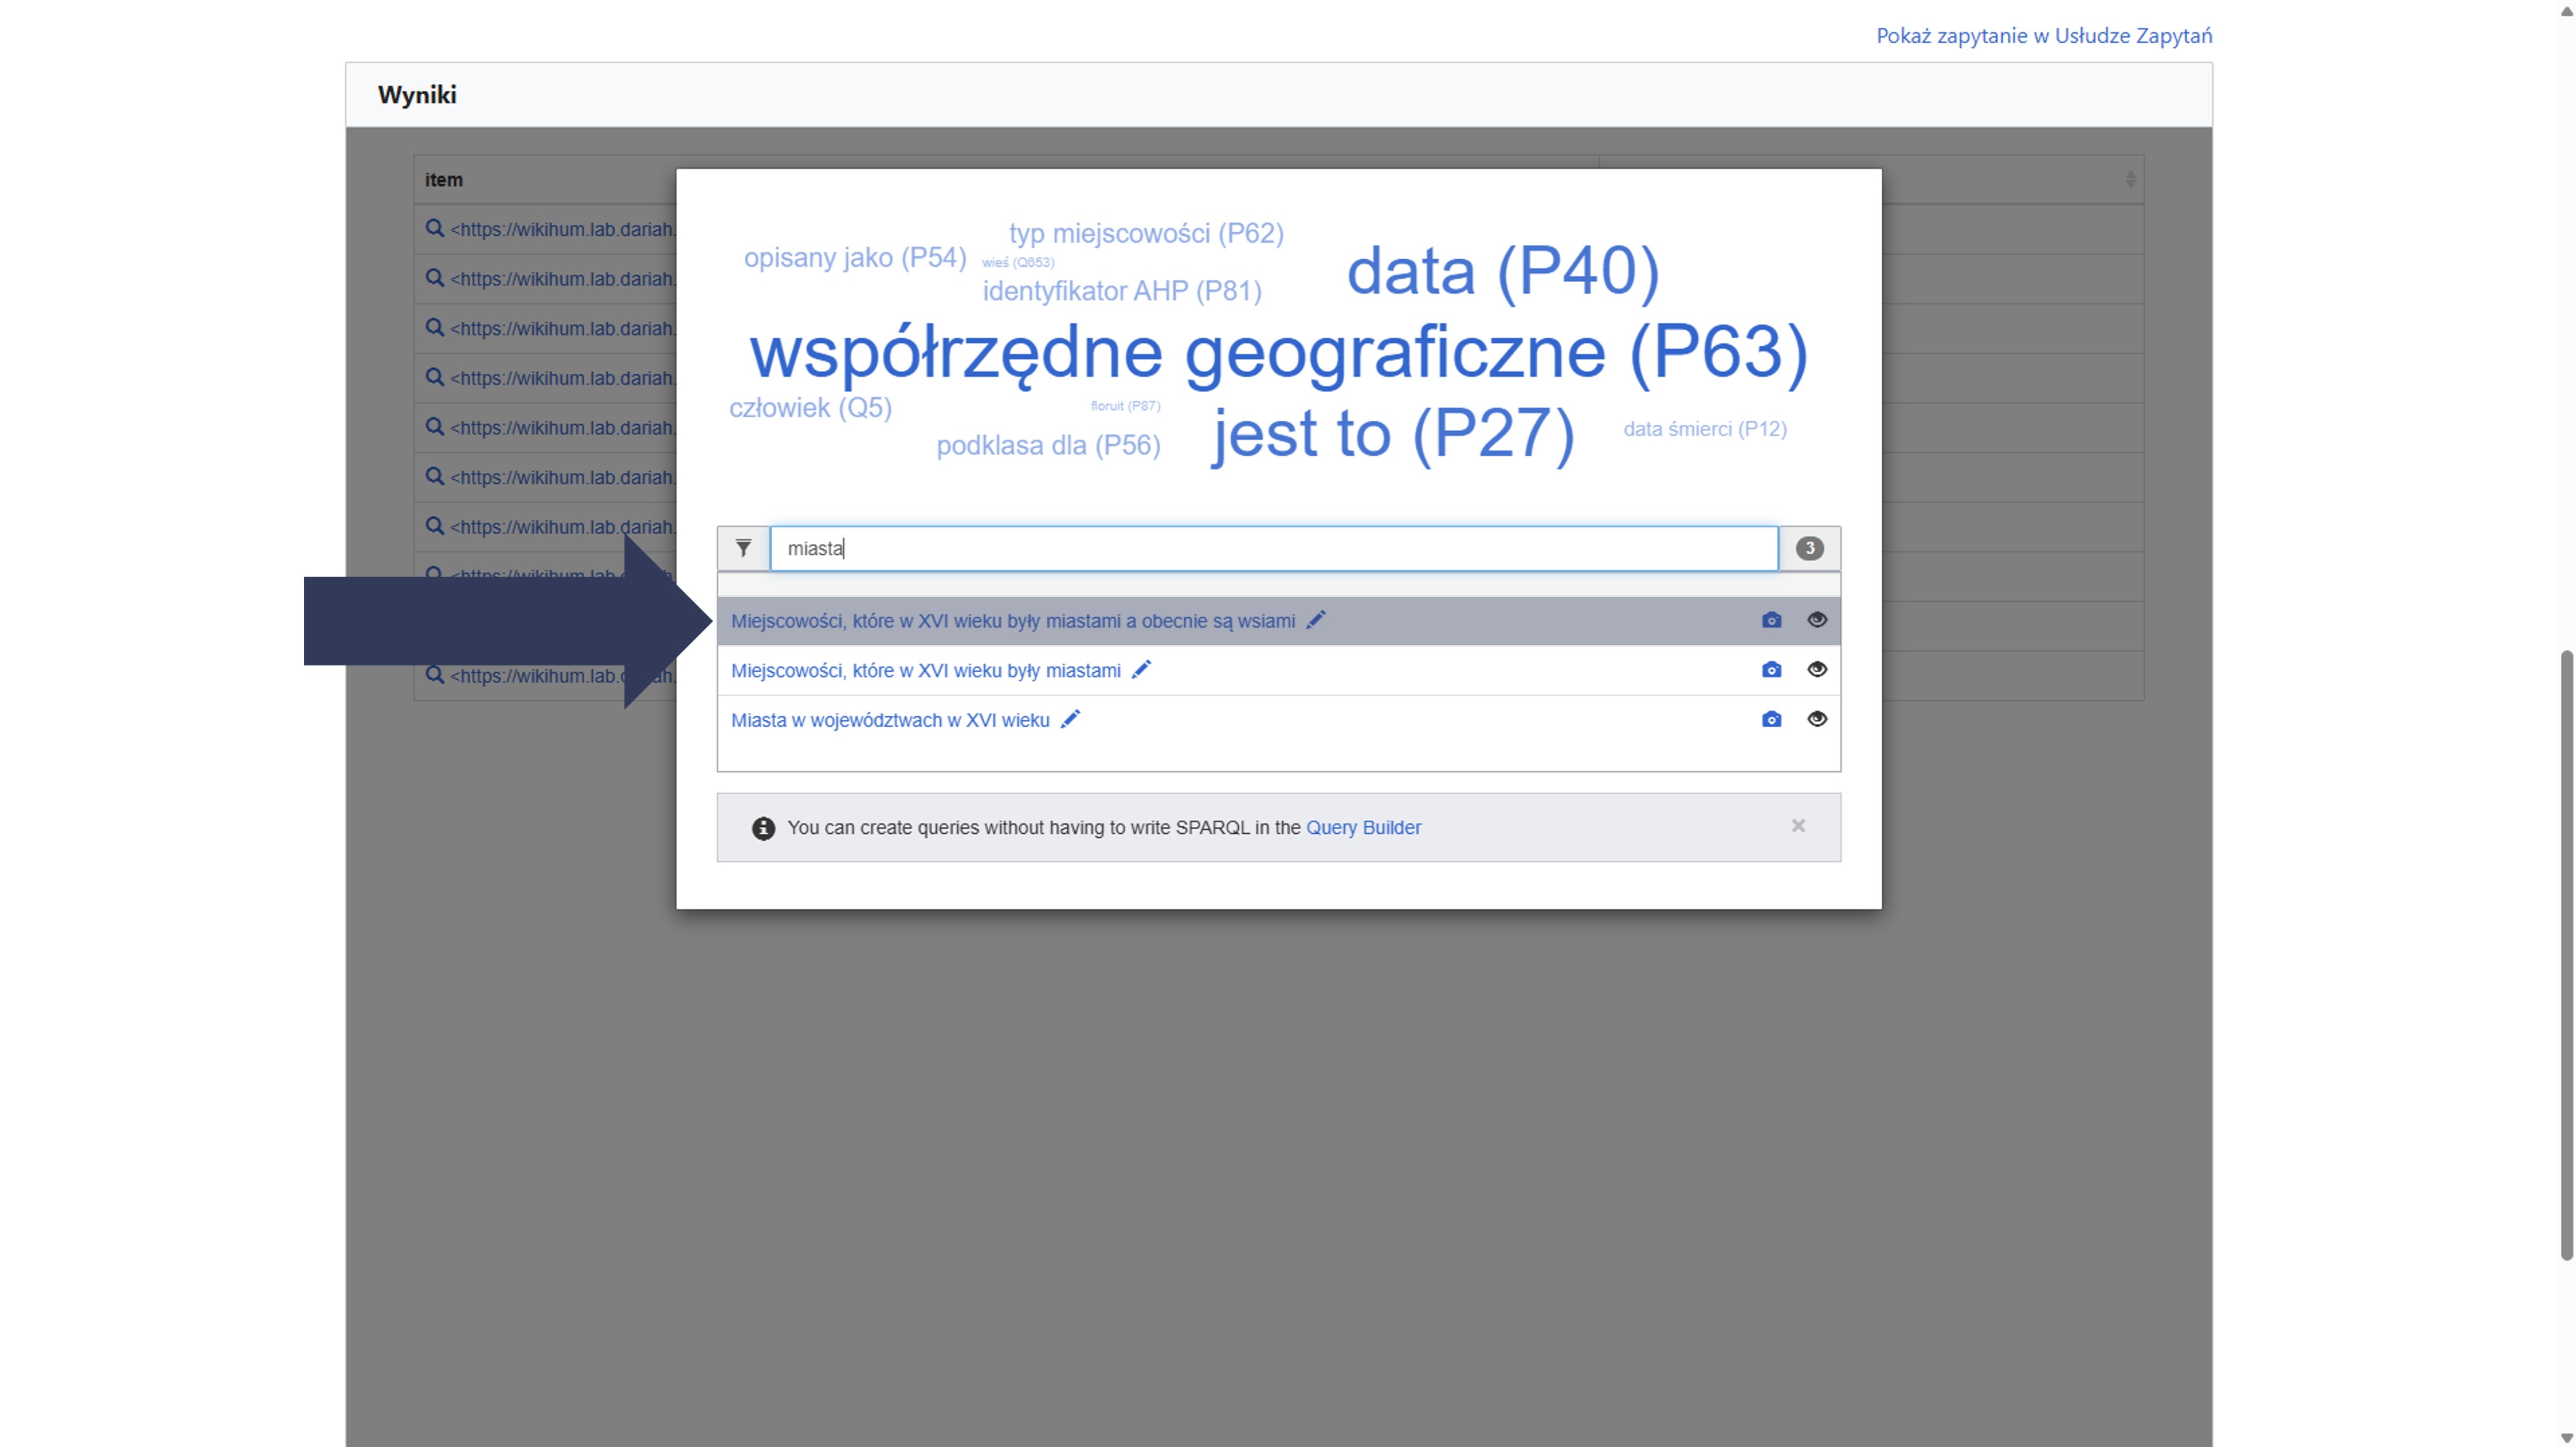The height and width of the screenshot is (1447, 2576).
Task: Click pencil icon next to 'były miastami' query
Action: [1141, 669]
